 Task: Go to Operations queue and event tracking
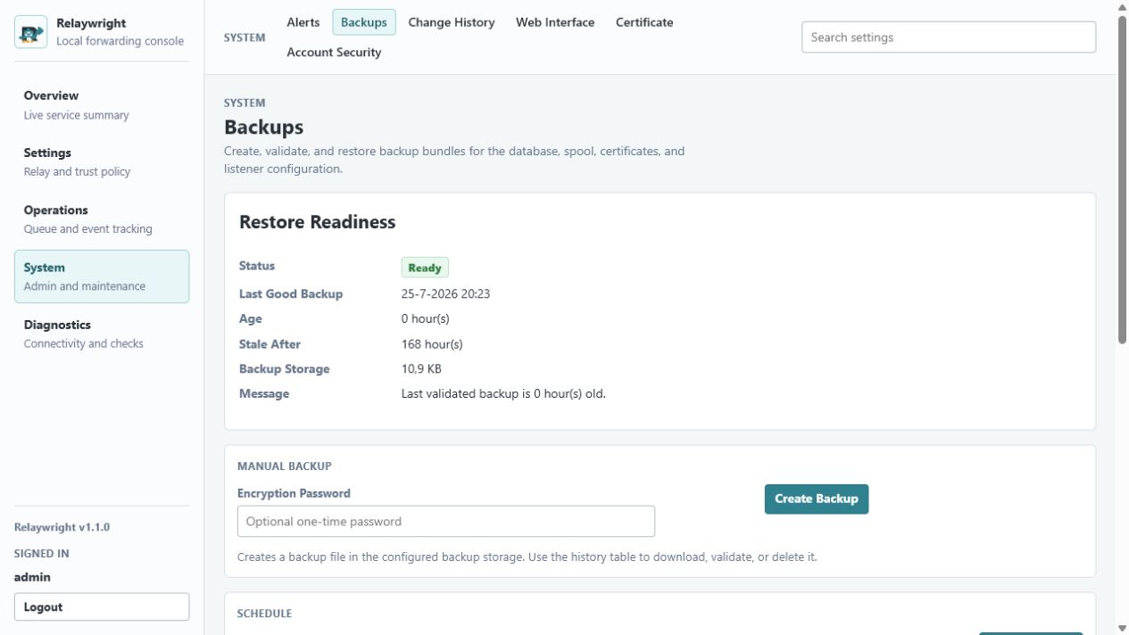tap(102, 219)
